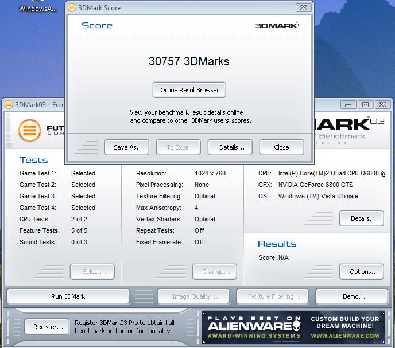Image resolution: width=395 pixels, height=348 pixels.
Task: Click Close in the Score dialog
Action: (x=282, y=147)
